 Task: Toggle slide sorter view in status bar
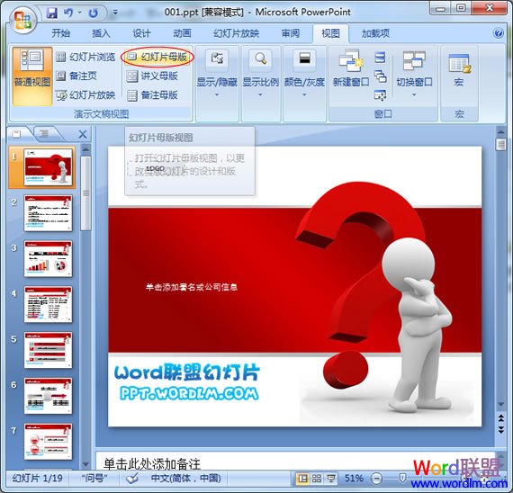pyautogui.click(x=317, y=479)
